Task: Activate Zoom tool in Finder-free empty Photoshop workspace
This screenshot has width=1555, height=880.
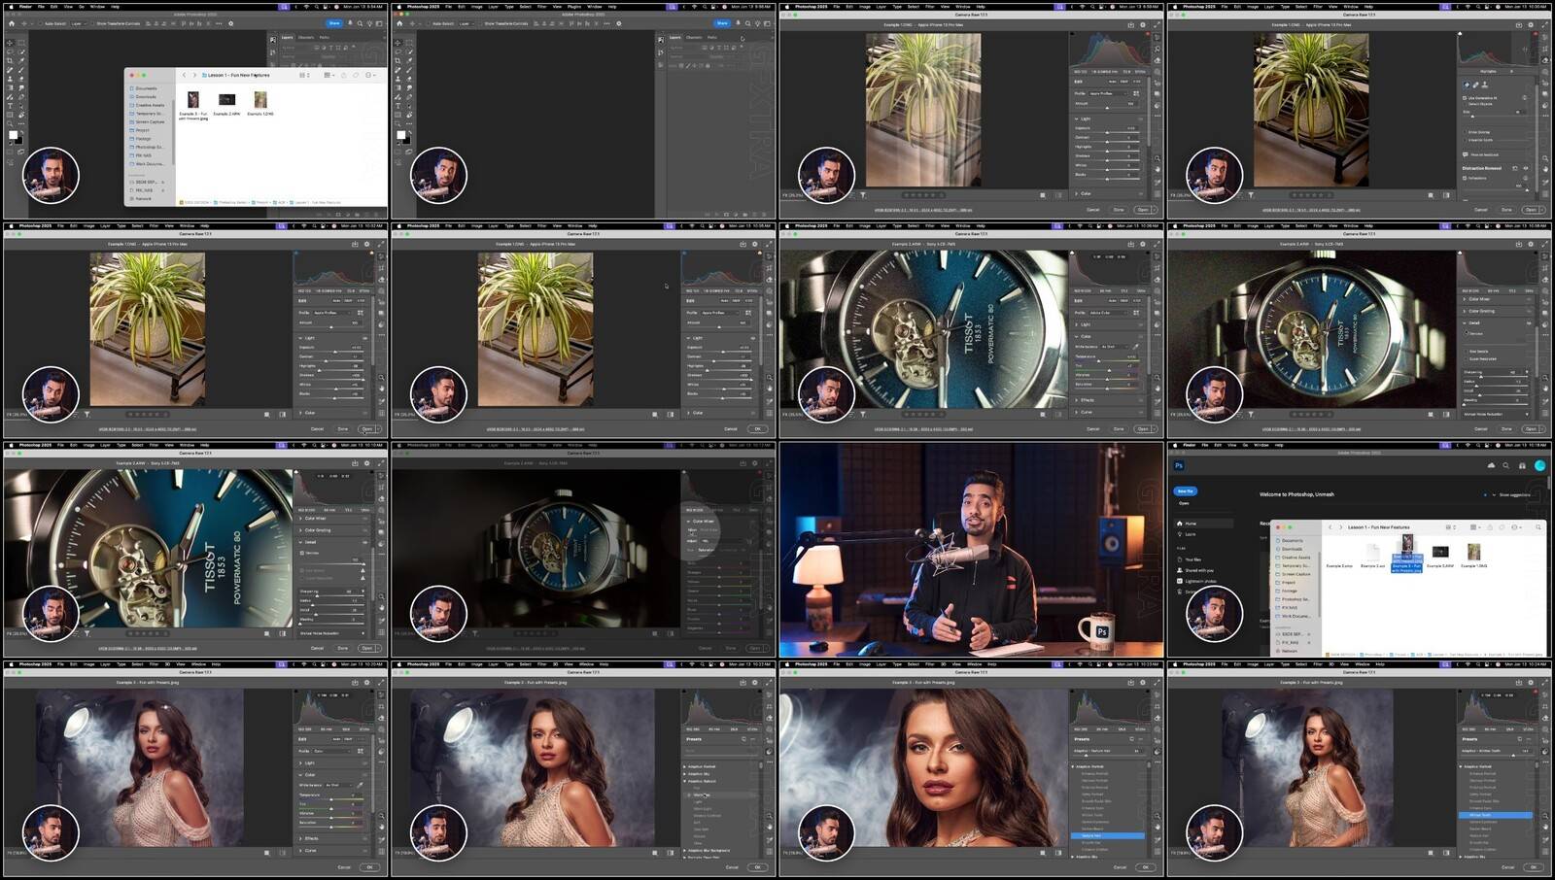Action: point(397,123)
